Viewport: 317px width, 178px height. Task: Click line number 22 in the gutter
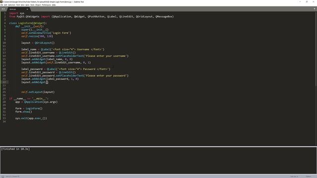tap(4, 82)
